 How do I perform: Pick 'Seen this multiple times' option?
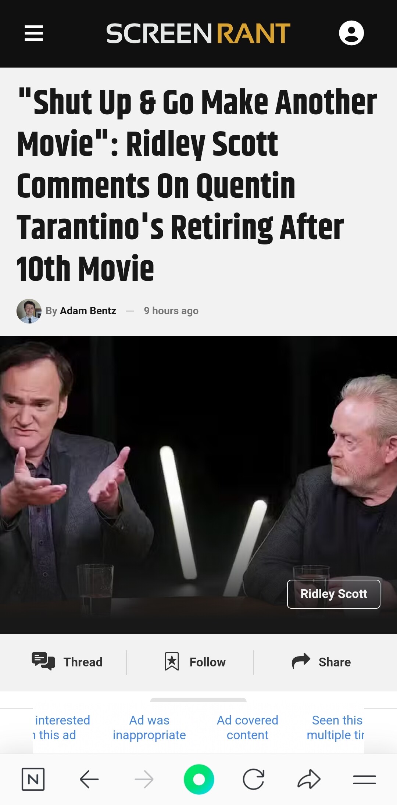[335, 727]
